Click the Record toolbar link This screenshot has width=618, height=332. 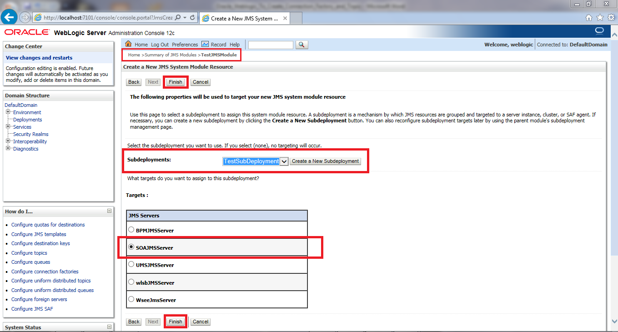pyautogui.click(x=218, y=45)
